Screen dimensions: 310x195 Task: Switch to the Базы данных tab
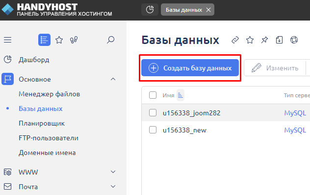[184, 10]
